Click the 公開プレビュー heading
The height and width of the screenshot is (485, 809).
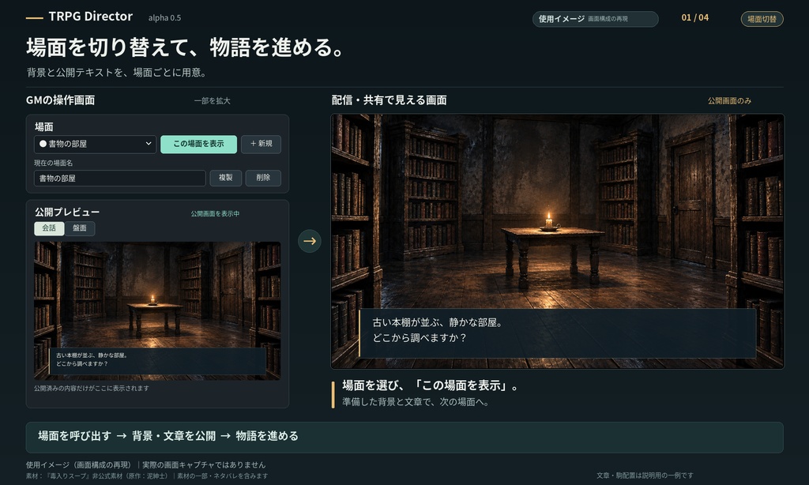point(67,212)
